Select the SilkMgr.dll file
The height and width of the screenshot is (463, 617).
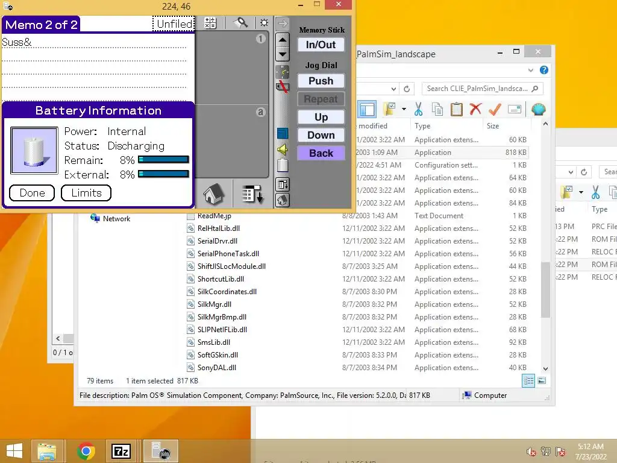[x=214, y=304]
